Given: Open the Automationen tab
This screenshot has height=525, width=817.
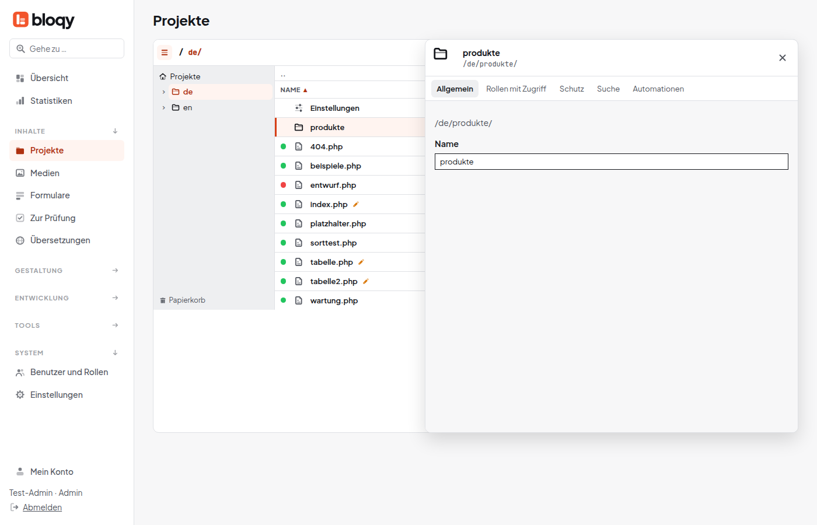Looking at the screenshot, I should (x=658, y=89).
